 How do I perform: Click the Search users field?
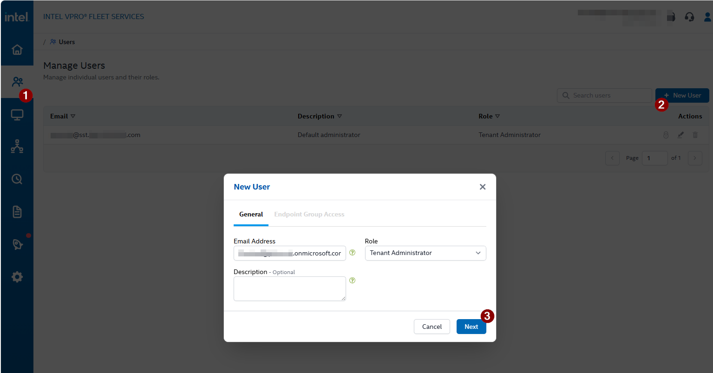tap(604, 95)
